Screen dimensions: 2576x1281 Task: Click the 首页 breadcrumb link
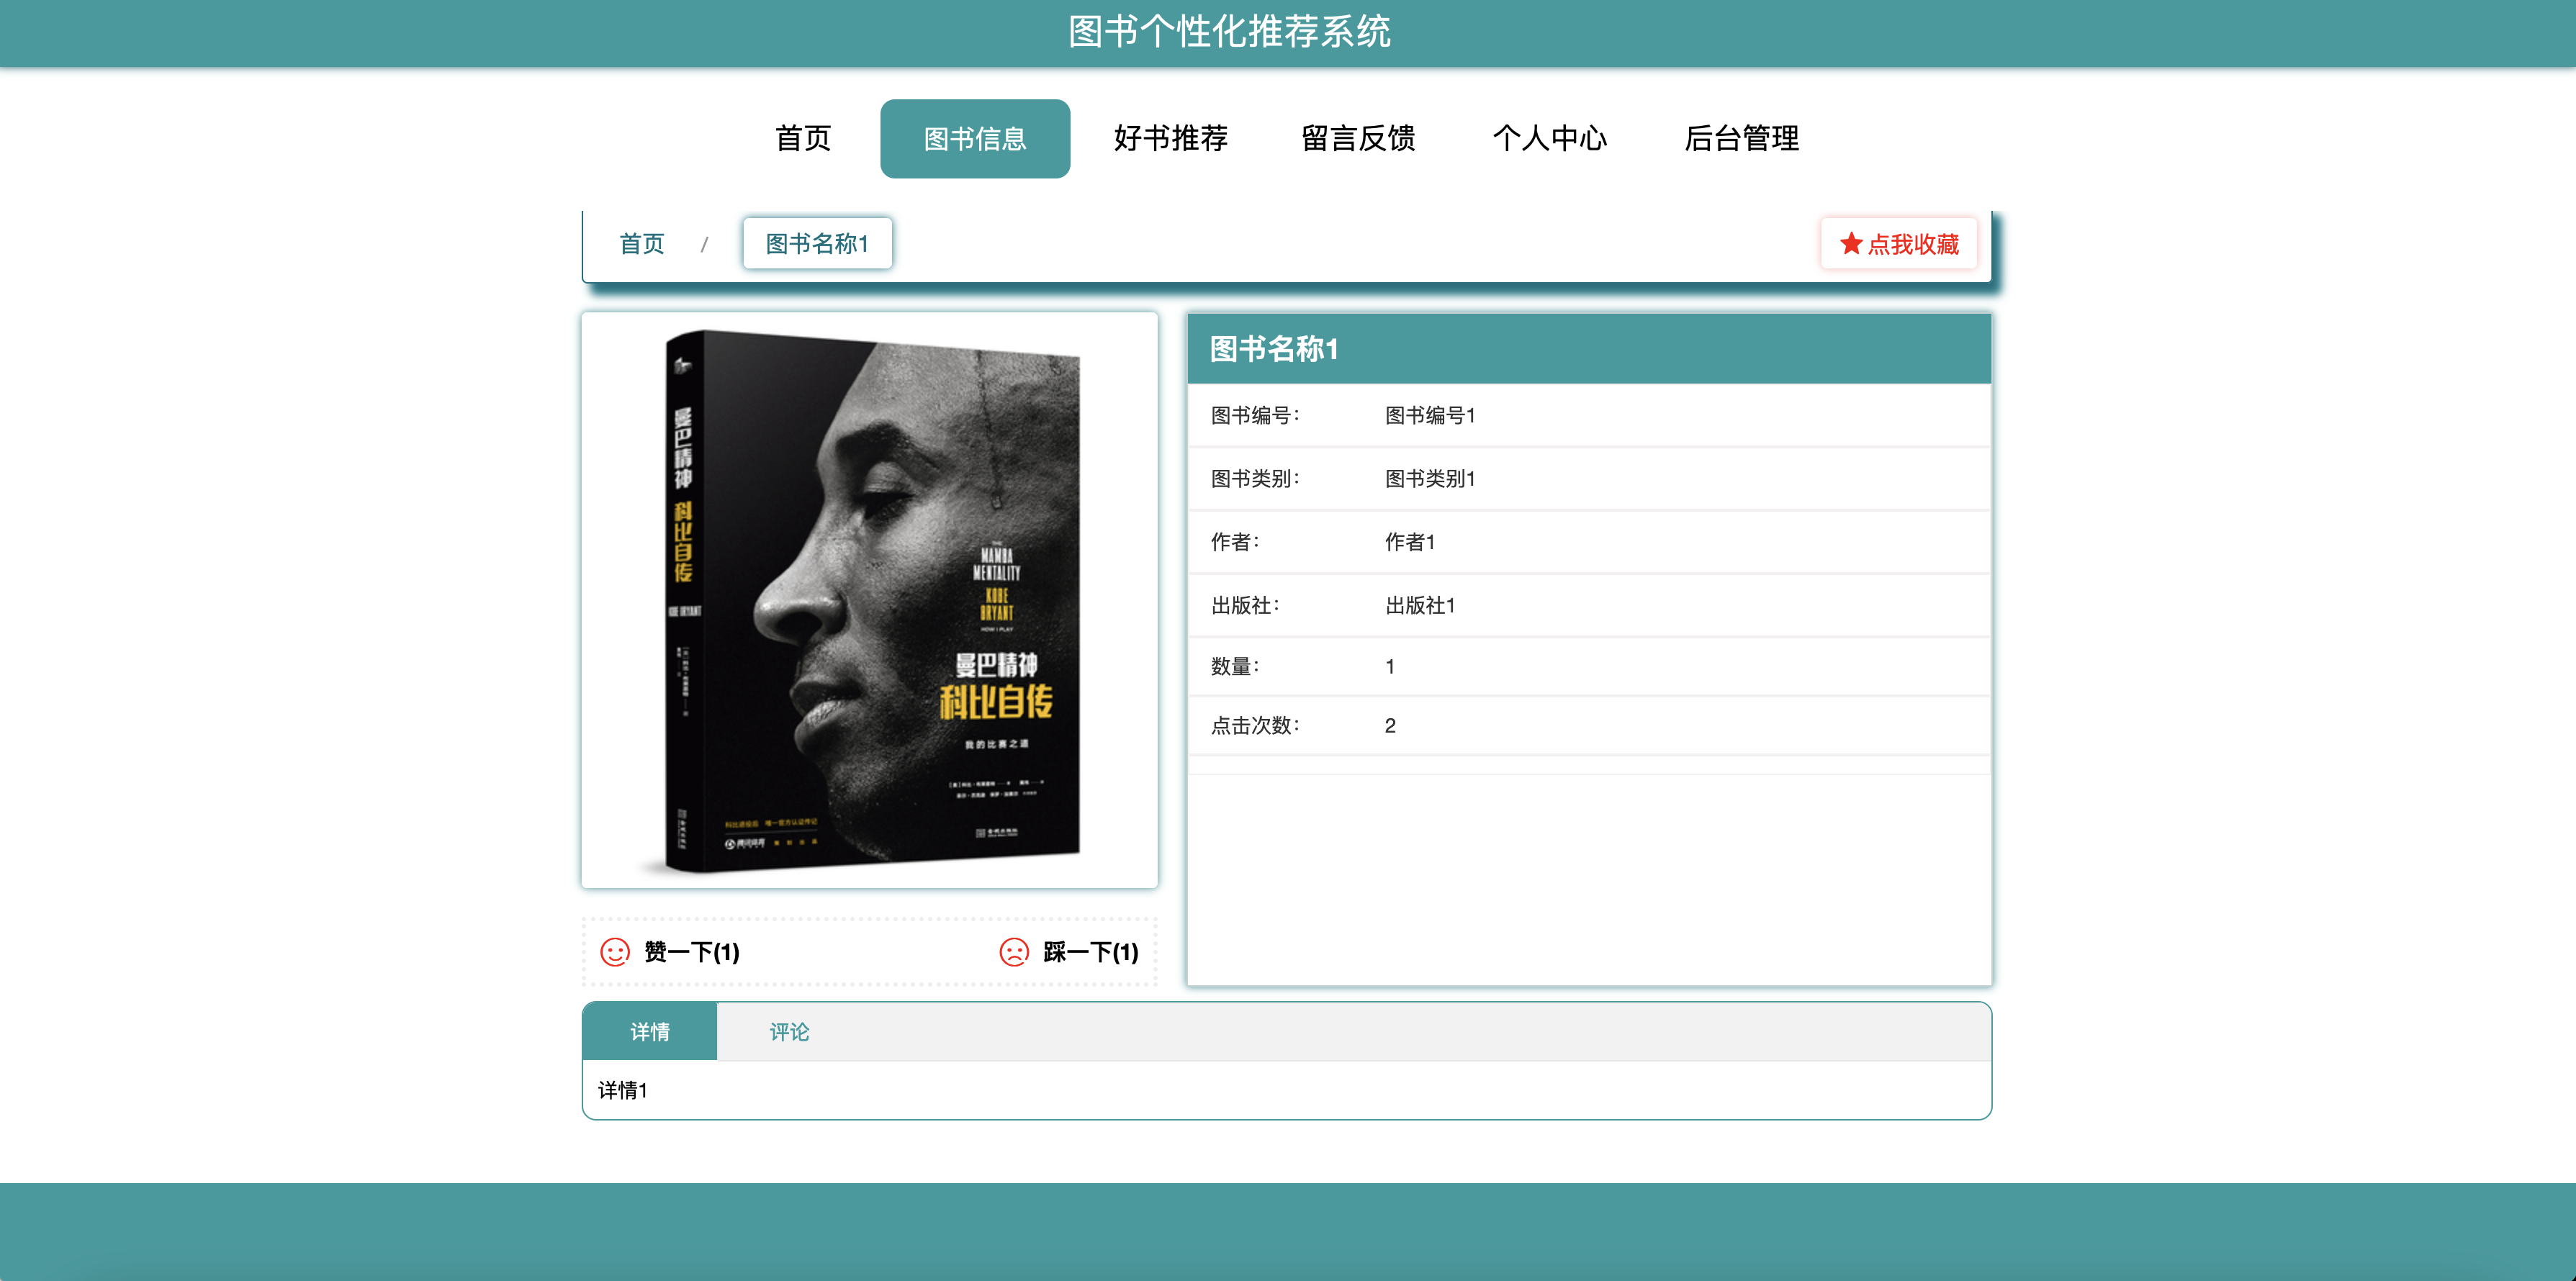coord(641,244)
